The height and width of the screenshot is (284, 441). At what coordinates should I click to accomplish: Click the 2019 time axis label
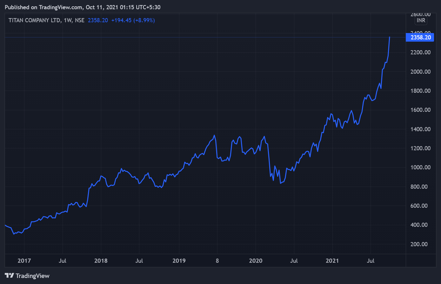point(179,261)
